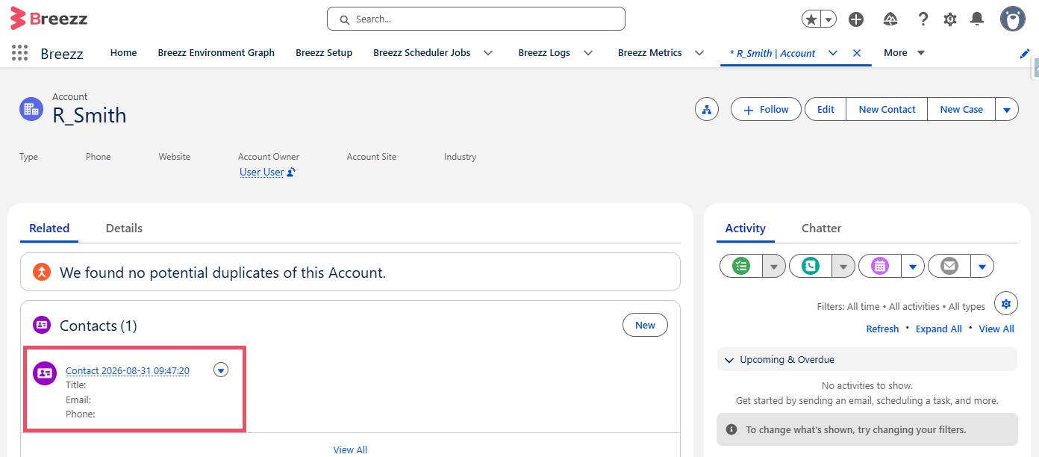Image resolution: width=1039 pixels, height=457 pixels.
Task: Select the Activity tab
Action: (x=746, y=228)
